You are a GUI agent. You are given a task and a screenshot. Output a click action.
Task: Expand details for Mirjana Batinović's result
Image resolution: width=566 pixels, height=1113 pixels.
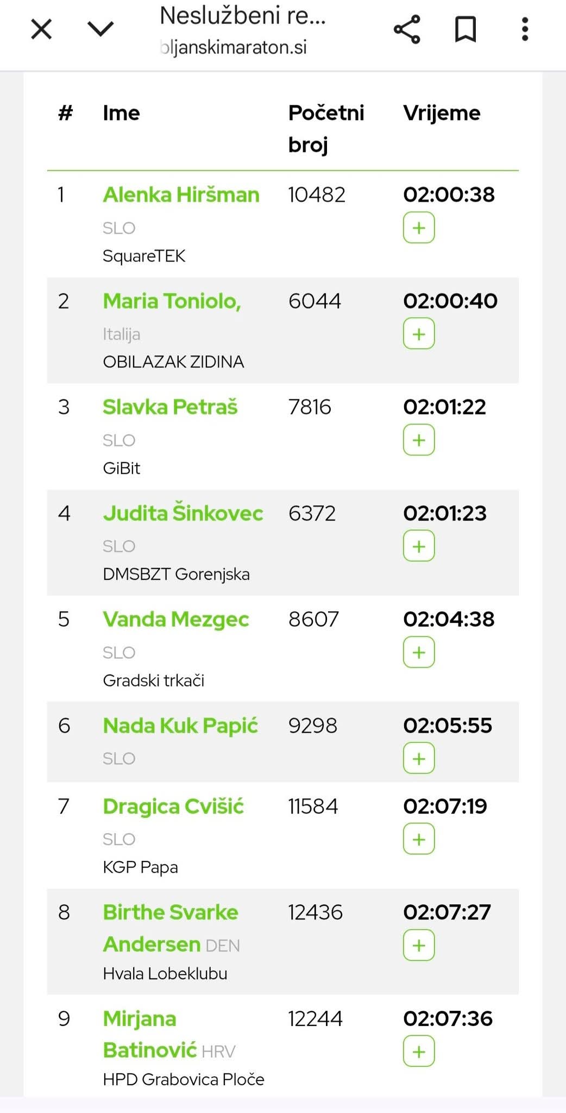[419, 1052]
